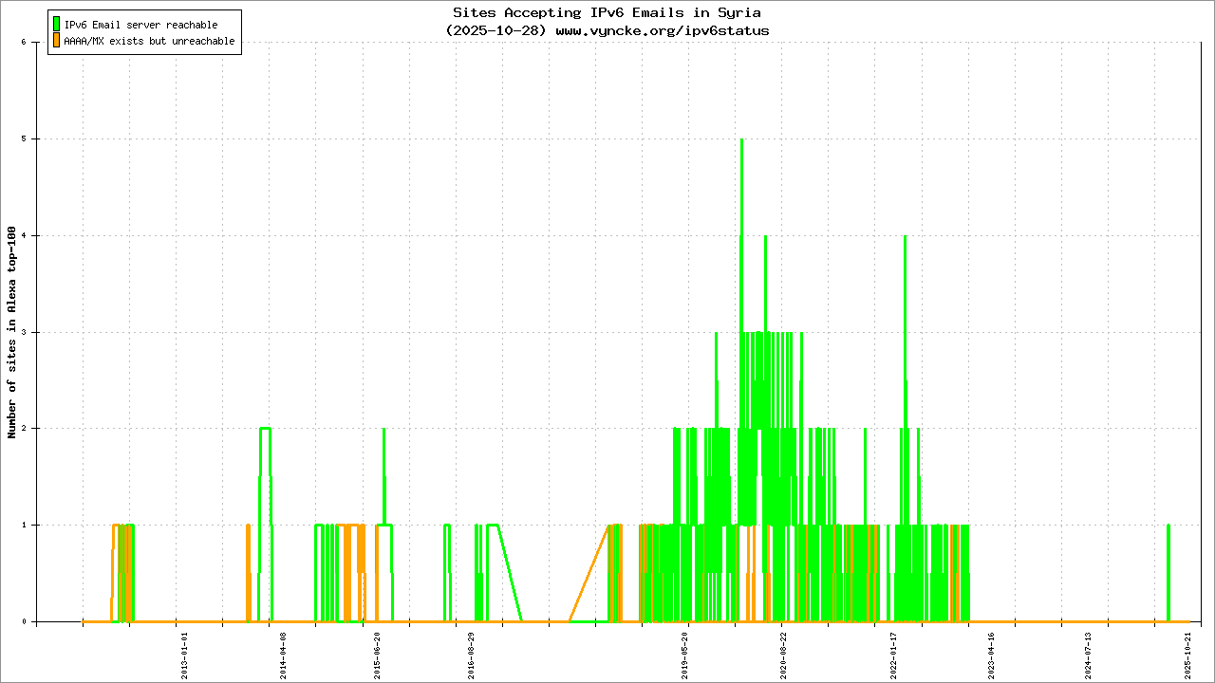Pick the 2022-01-17 x-axis date label
The height and width of the screenshot is (683, 1215).
point(893,655)
